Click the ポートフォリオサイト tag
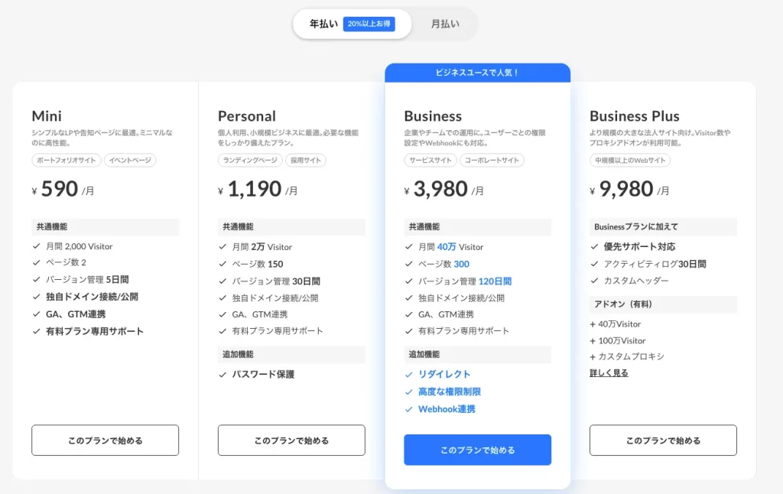Viewport: 783px width, 494px height. coord(66,161)
